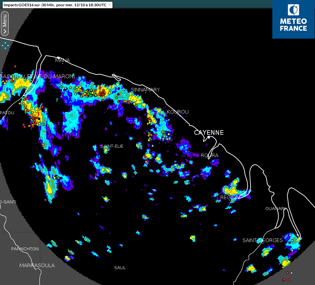Click the CAYENNE city label
Viewport: 315px width, 285px height.
[x=209, y=132]
